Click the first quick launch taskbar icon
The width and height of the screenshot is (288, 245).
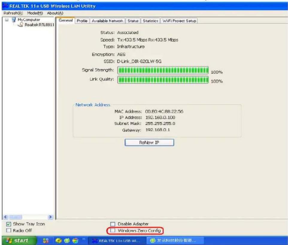tap(46, 241)
